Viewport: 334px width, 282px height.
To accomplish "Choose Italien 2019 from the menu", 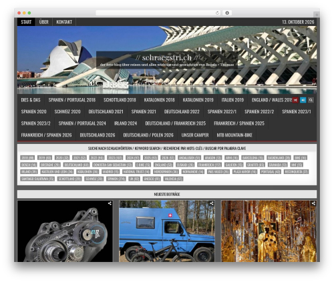I will tap(232, 100).
